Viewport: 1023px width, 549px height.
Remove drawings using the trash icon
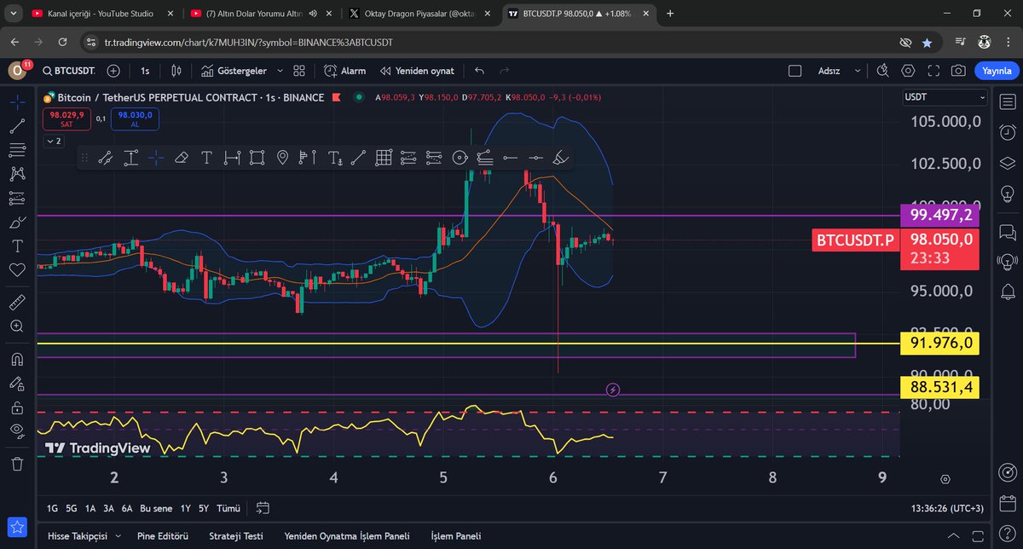coord(17,465)
